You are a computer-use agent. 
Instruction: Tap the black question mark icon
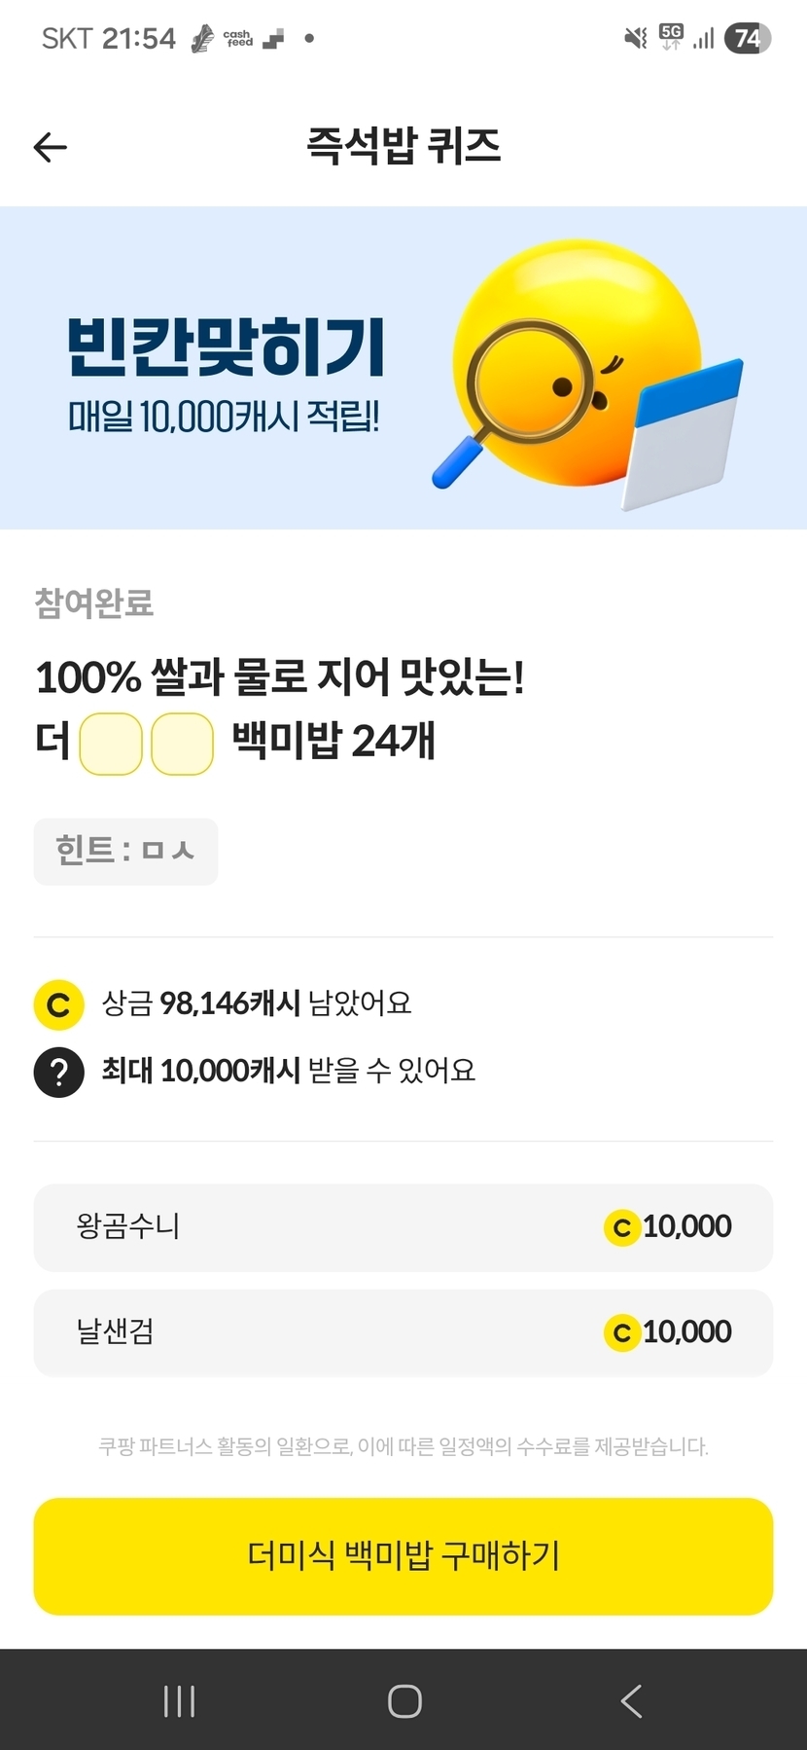[58, 1072]
